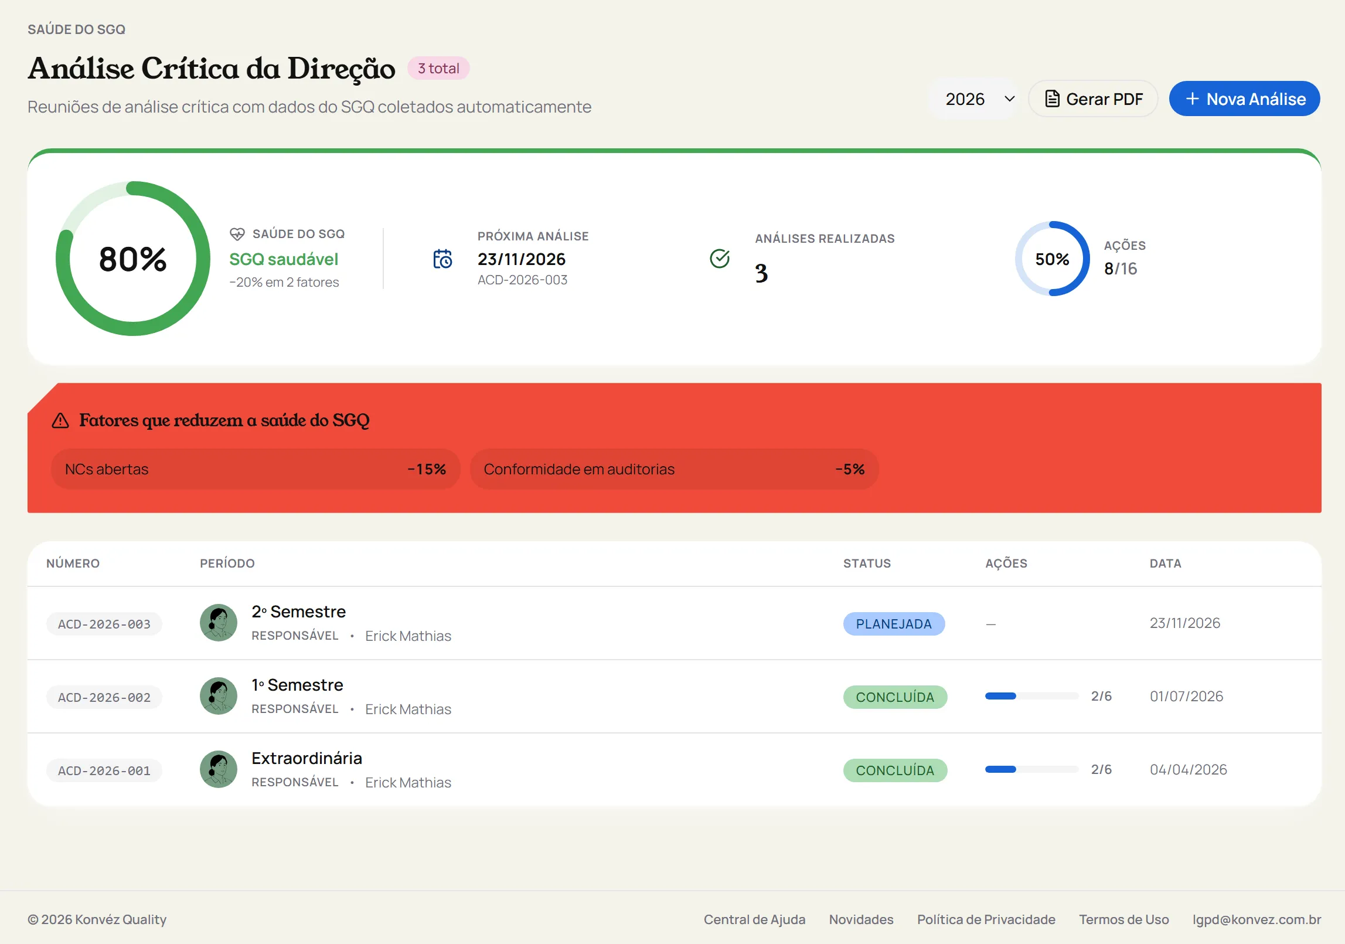Click the 3 total badge

[438, 69]
